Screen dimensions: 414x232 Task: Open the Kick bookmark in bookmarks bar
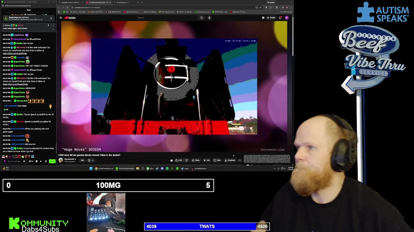66,12
